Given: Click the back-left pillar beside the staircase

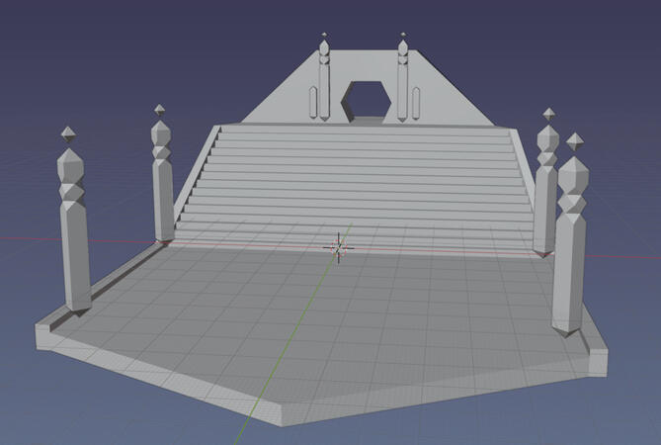Looking at the screenshot, I should click(x=162, y=188).
